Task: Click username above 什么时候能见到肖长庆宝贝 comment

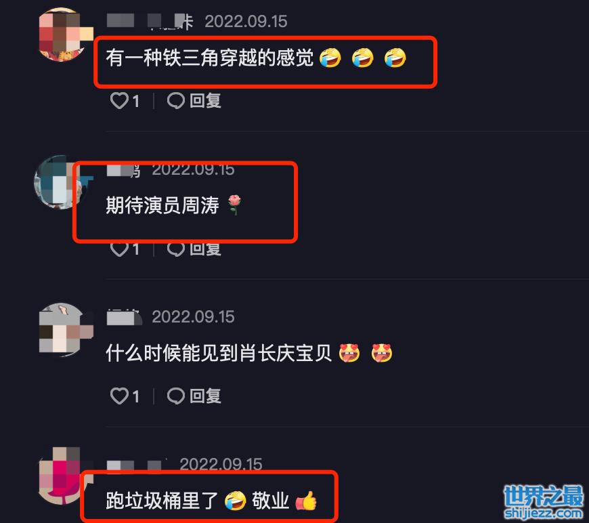Action: click(125, 317)
